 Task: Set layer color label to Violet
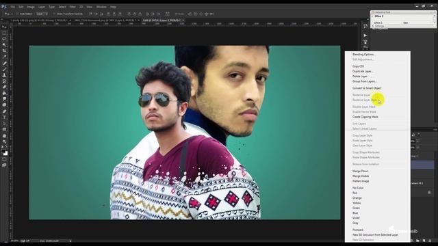click(356, 218)
